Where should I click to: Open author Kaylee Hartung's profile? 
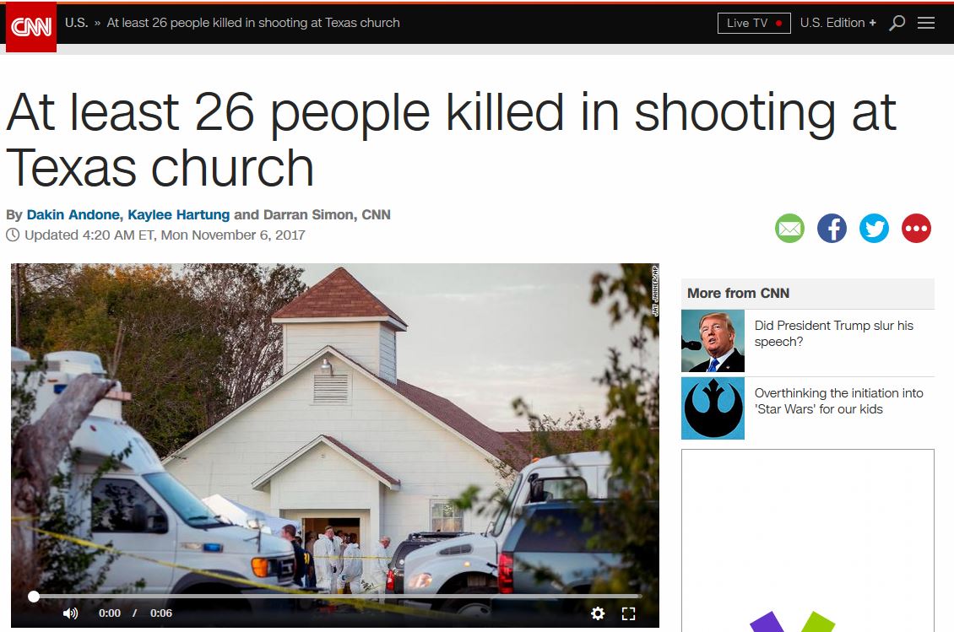179,214
